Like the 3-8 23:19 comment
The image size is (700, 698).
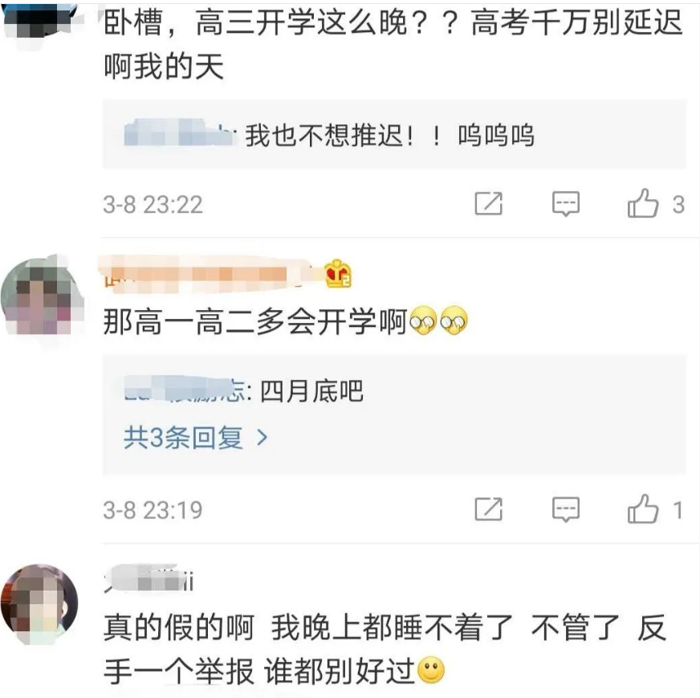point(643,508)
